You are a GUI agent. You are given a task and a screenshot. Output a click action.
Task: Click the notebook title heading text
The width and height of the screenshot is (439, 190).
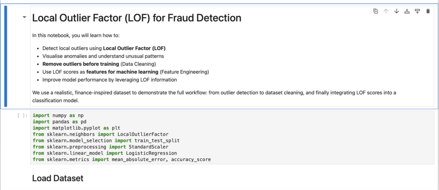tap(136, 18)
